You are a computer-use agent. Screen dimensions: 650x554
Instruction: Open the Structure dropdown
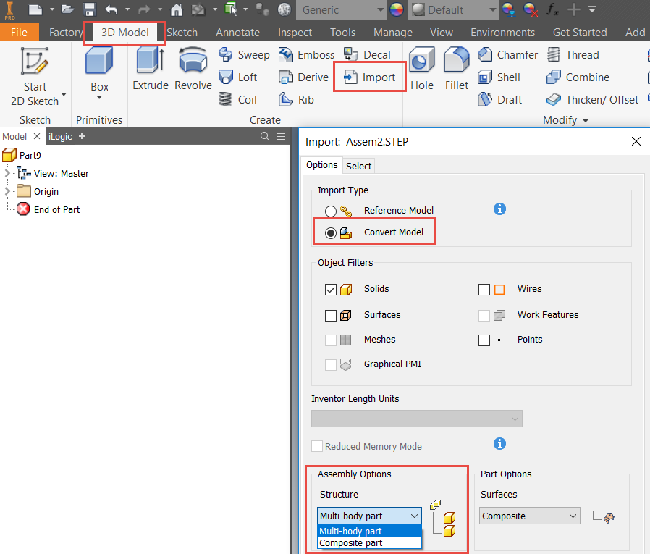369,516
